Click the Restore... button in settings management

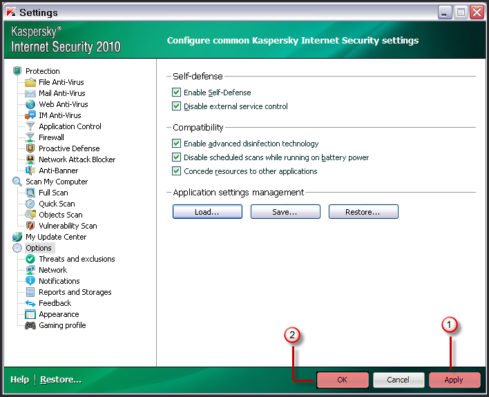[x=363, y=212]
